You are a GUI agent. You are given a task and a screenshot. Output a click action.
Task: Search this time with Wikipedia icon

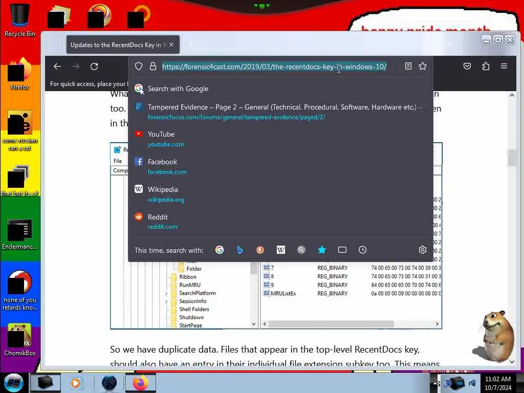point(281,250)
